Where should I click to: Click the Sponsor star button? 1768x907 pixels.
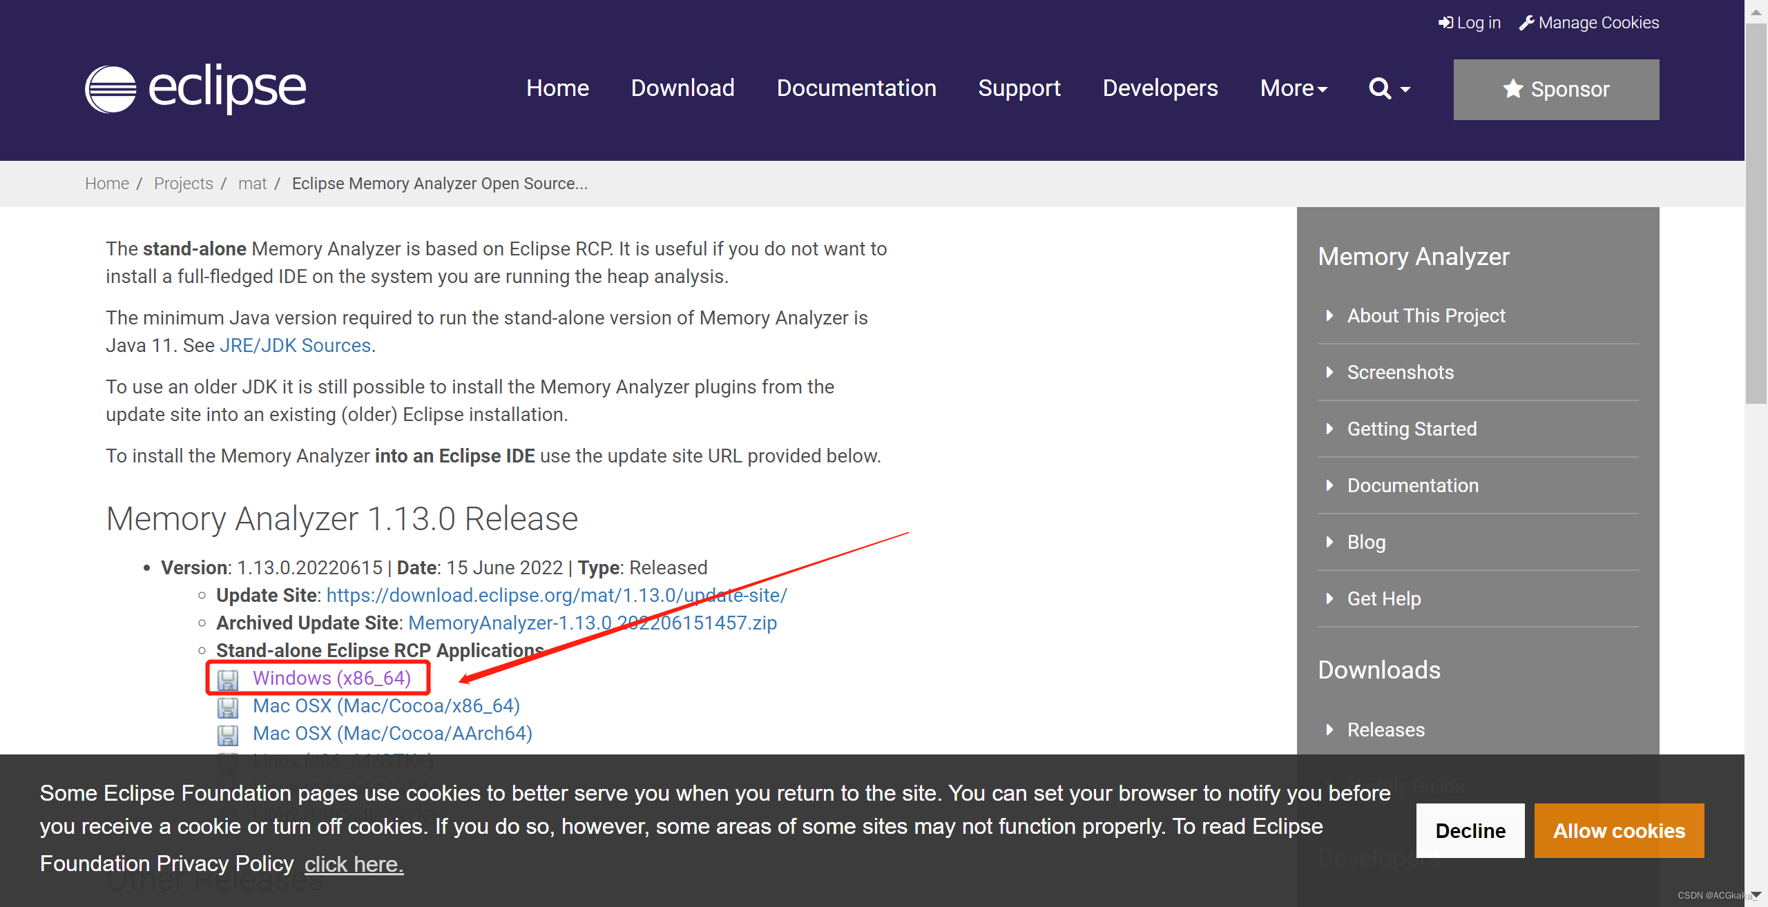[x=1556, y=89]
